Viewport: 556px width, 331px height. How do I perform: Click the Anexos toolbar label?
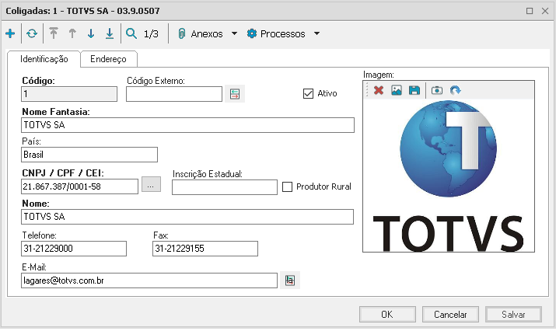point(207,34)
